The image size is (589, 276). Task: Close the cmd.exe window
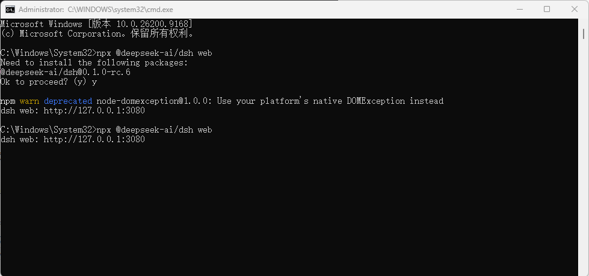[575, 10]
